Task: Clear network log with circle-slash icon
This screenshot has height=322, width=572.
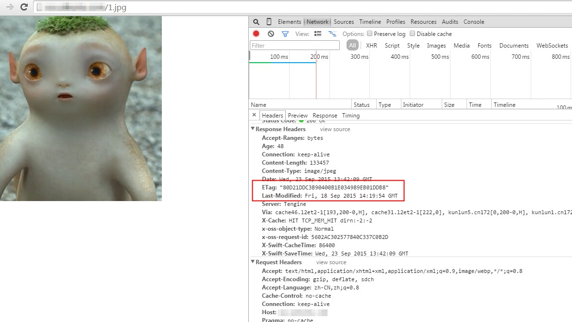Action: coord(271,34)
